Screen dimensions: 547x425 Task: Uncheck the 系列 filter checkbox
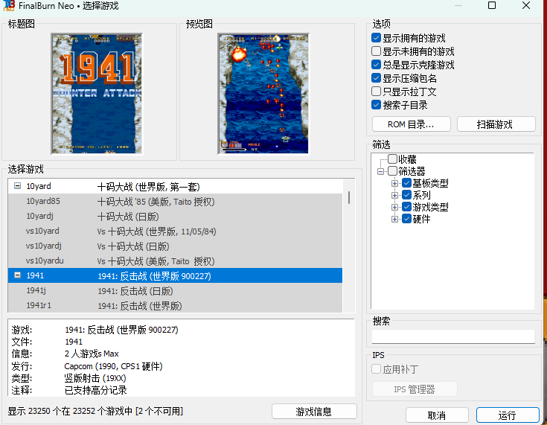coord(406,195)
